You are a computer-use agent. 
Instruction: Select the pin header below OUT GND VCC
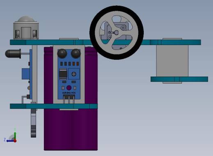[69, 99]
